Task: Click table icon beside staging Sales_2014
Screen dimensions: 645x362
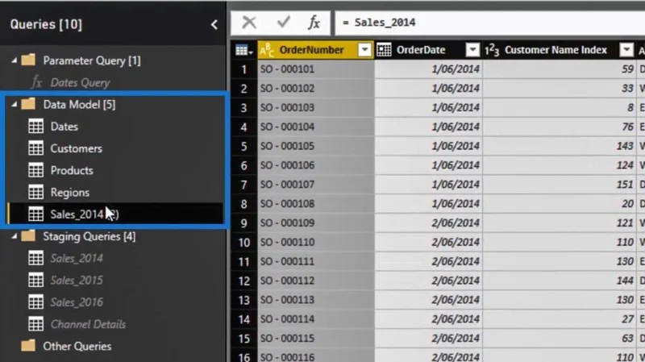Action: (x=35, y=258)
